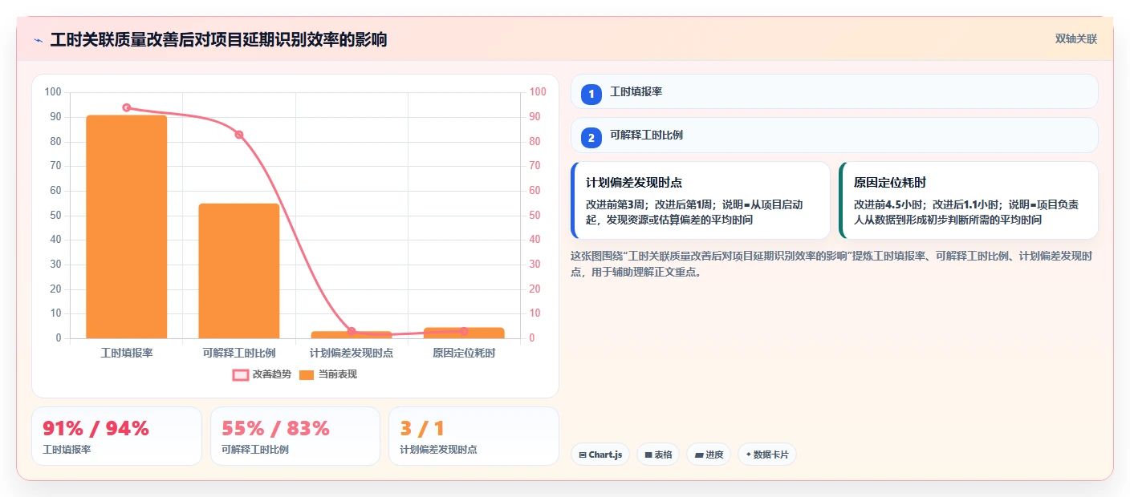The height and width of the screenshot is (497, 1130).
Task: Click the 进度 tag
Action: pos(709,455)
